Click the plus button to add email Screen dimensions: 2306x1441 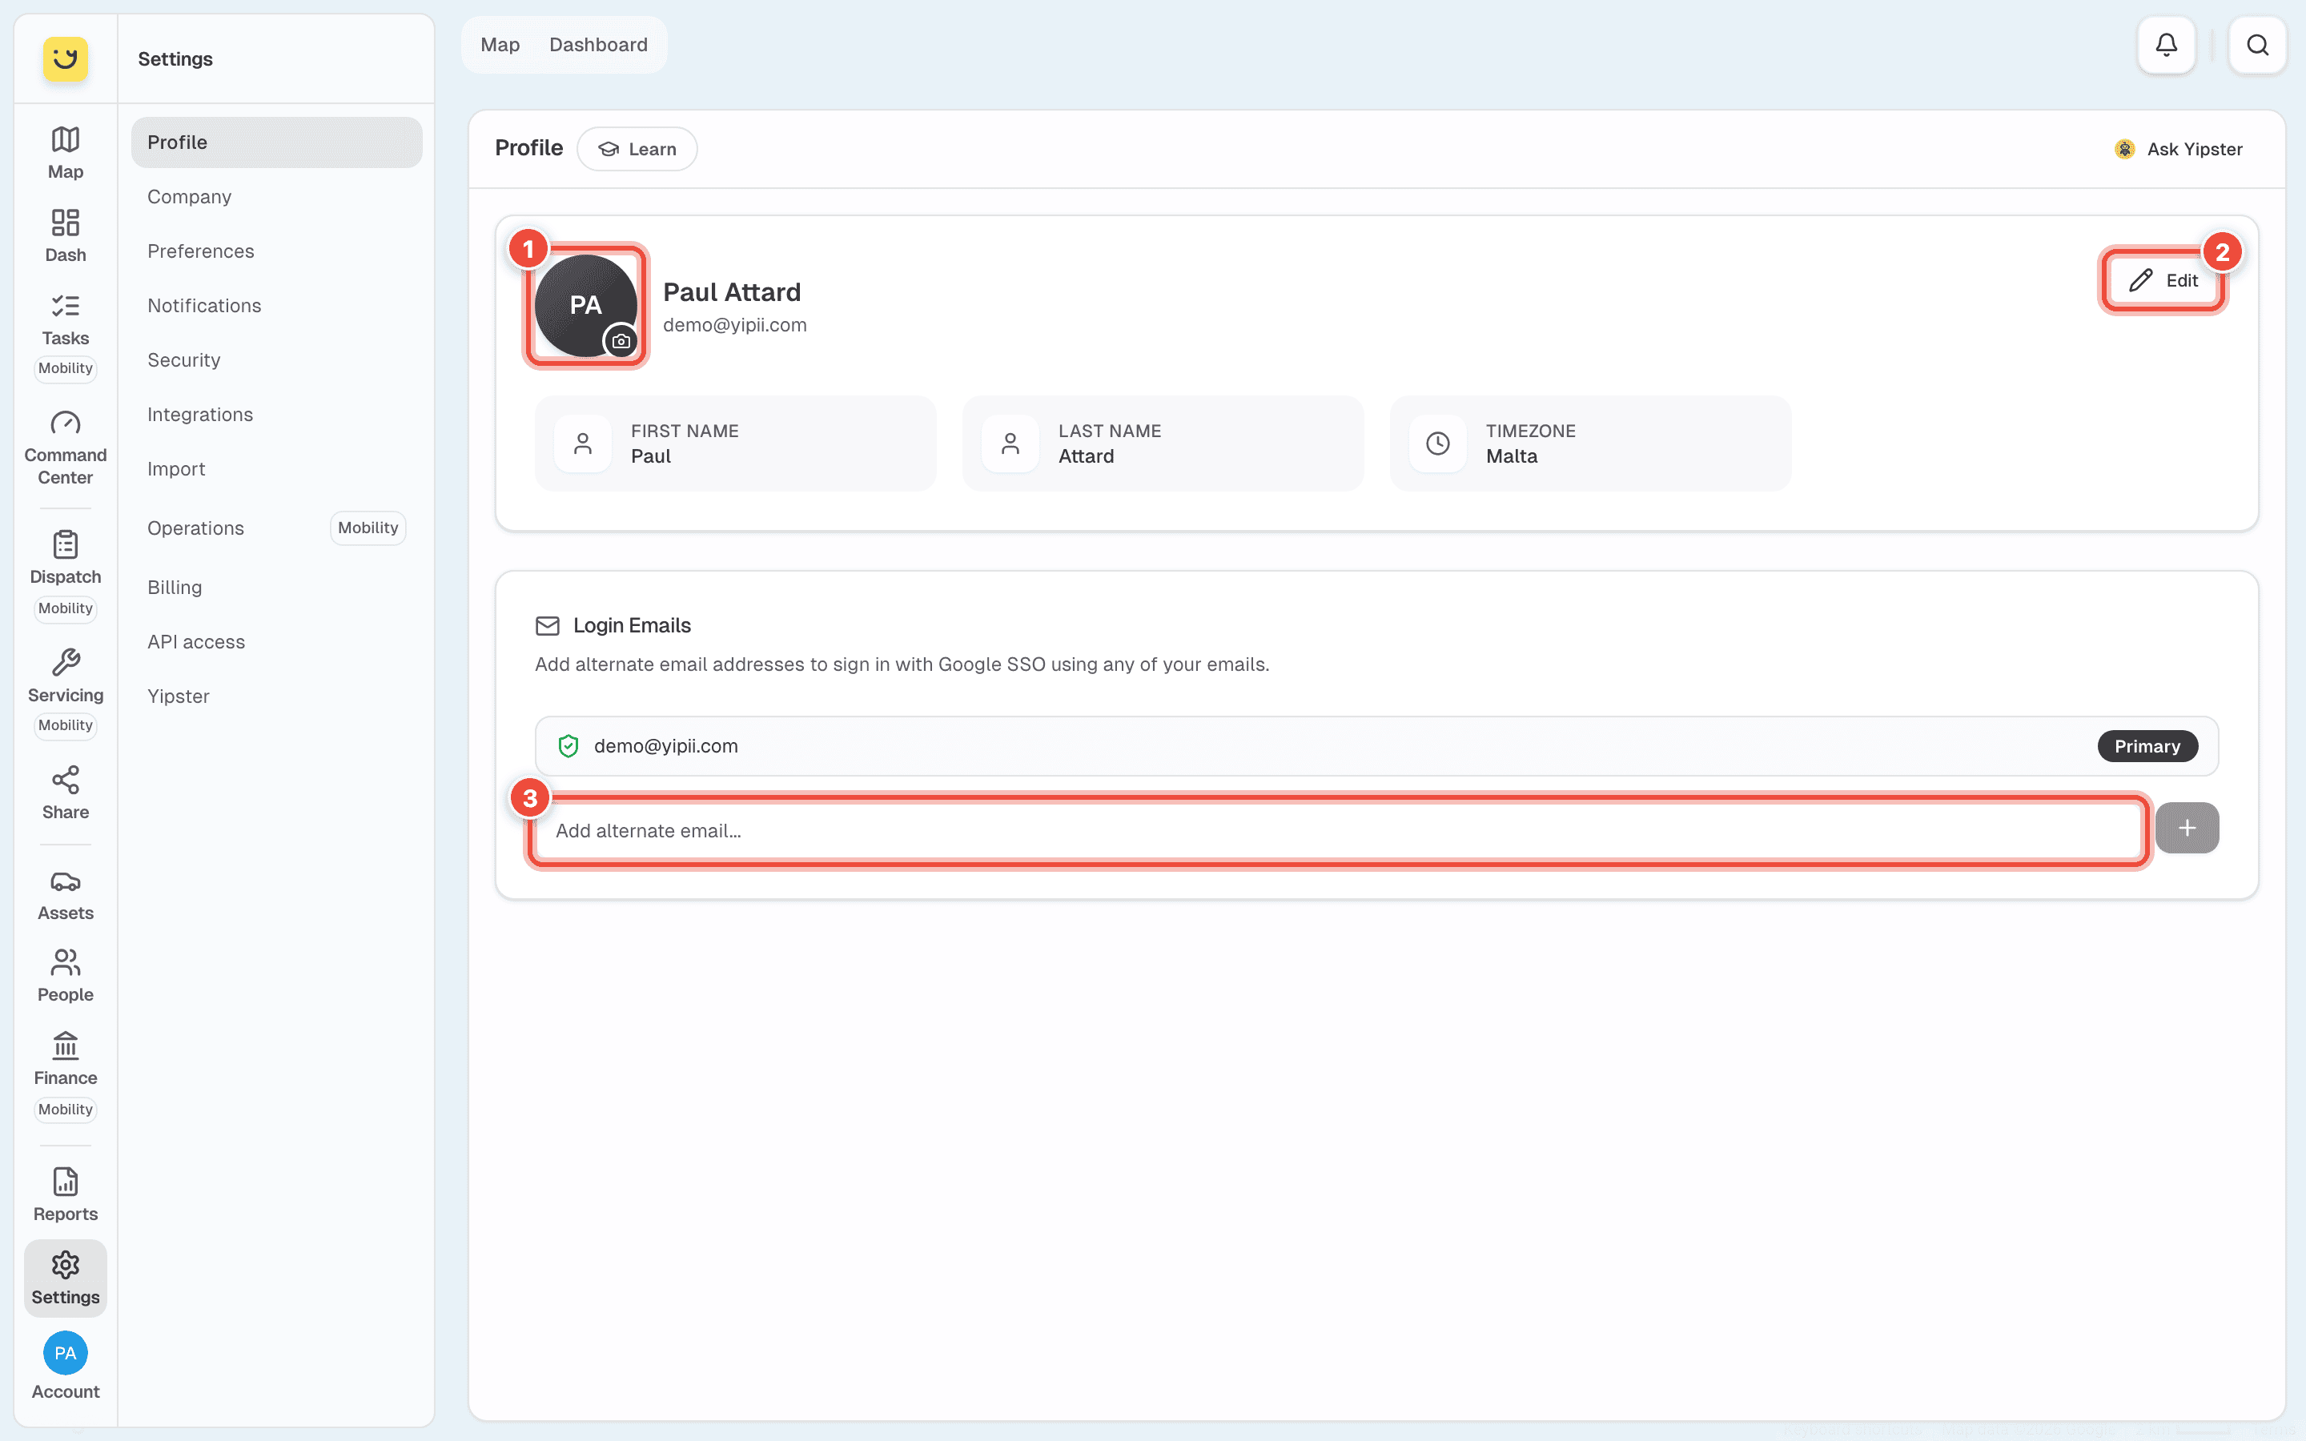click(x=2187, y=829)
